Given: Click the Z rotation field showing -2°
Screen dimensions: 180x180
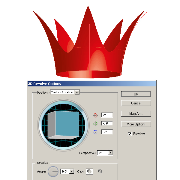Looking at the screenshot, I should tap(107, 132).
